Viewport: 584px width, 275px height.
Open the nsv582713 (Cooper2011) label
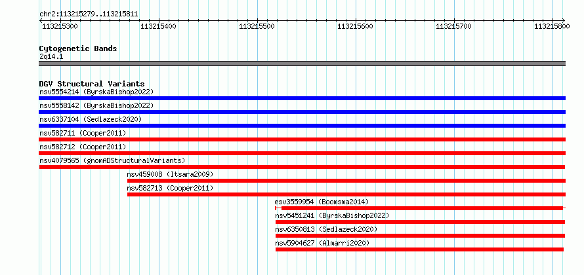[170, 188]
